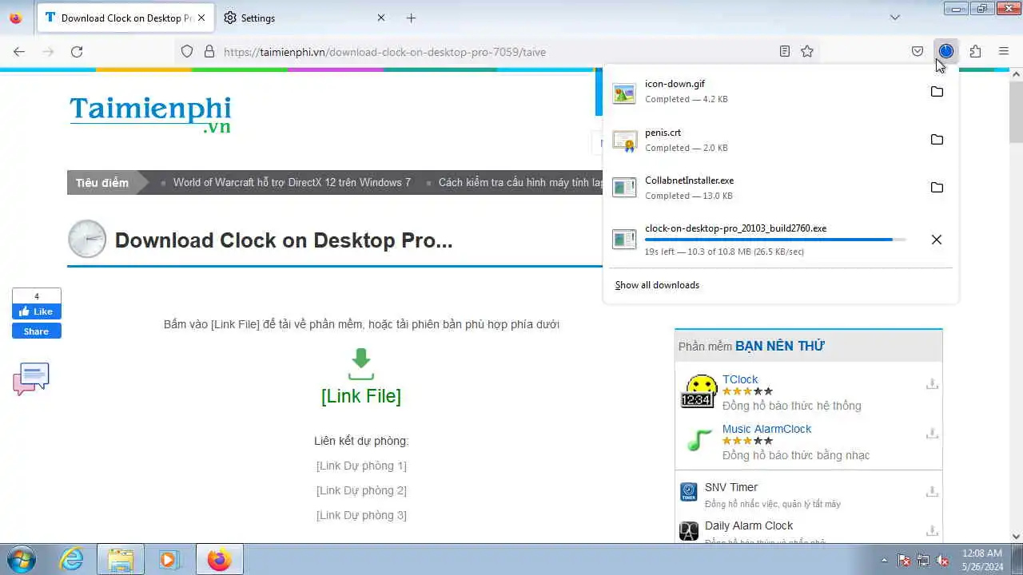Select the Download Clock on Desktop tab

118,18
